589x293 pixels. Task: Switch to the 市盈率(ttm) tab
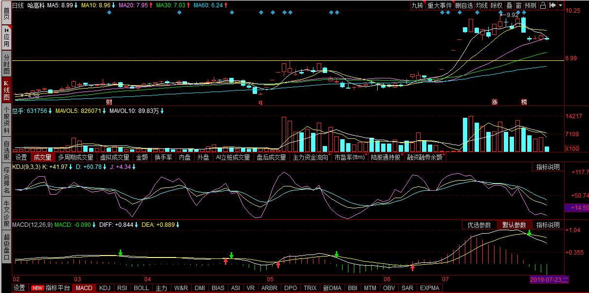click(x=350, y=157)
